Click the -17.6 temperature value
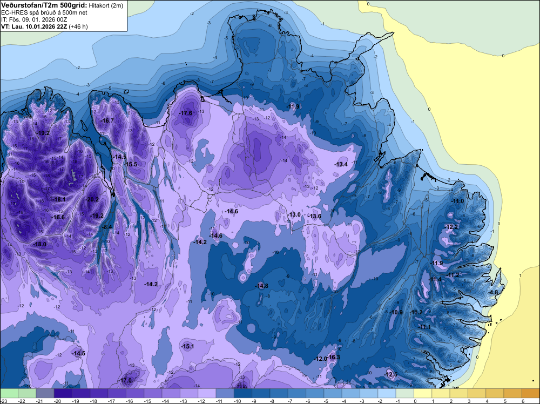 pos(186,113)
